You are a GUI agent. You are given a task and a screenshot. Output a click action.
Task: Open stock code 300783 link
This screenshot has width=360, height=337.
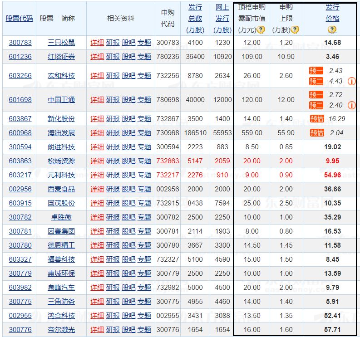click(x=20, y=43)
